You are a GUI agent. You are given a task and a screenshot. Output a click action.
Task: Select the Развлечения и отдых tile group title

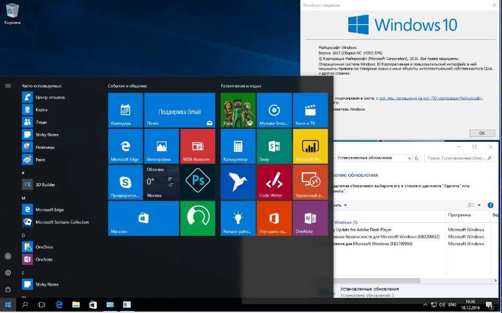[241, 86]
